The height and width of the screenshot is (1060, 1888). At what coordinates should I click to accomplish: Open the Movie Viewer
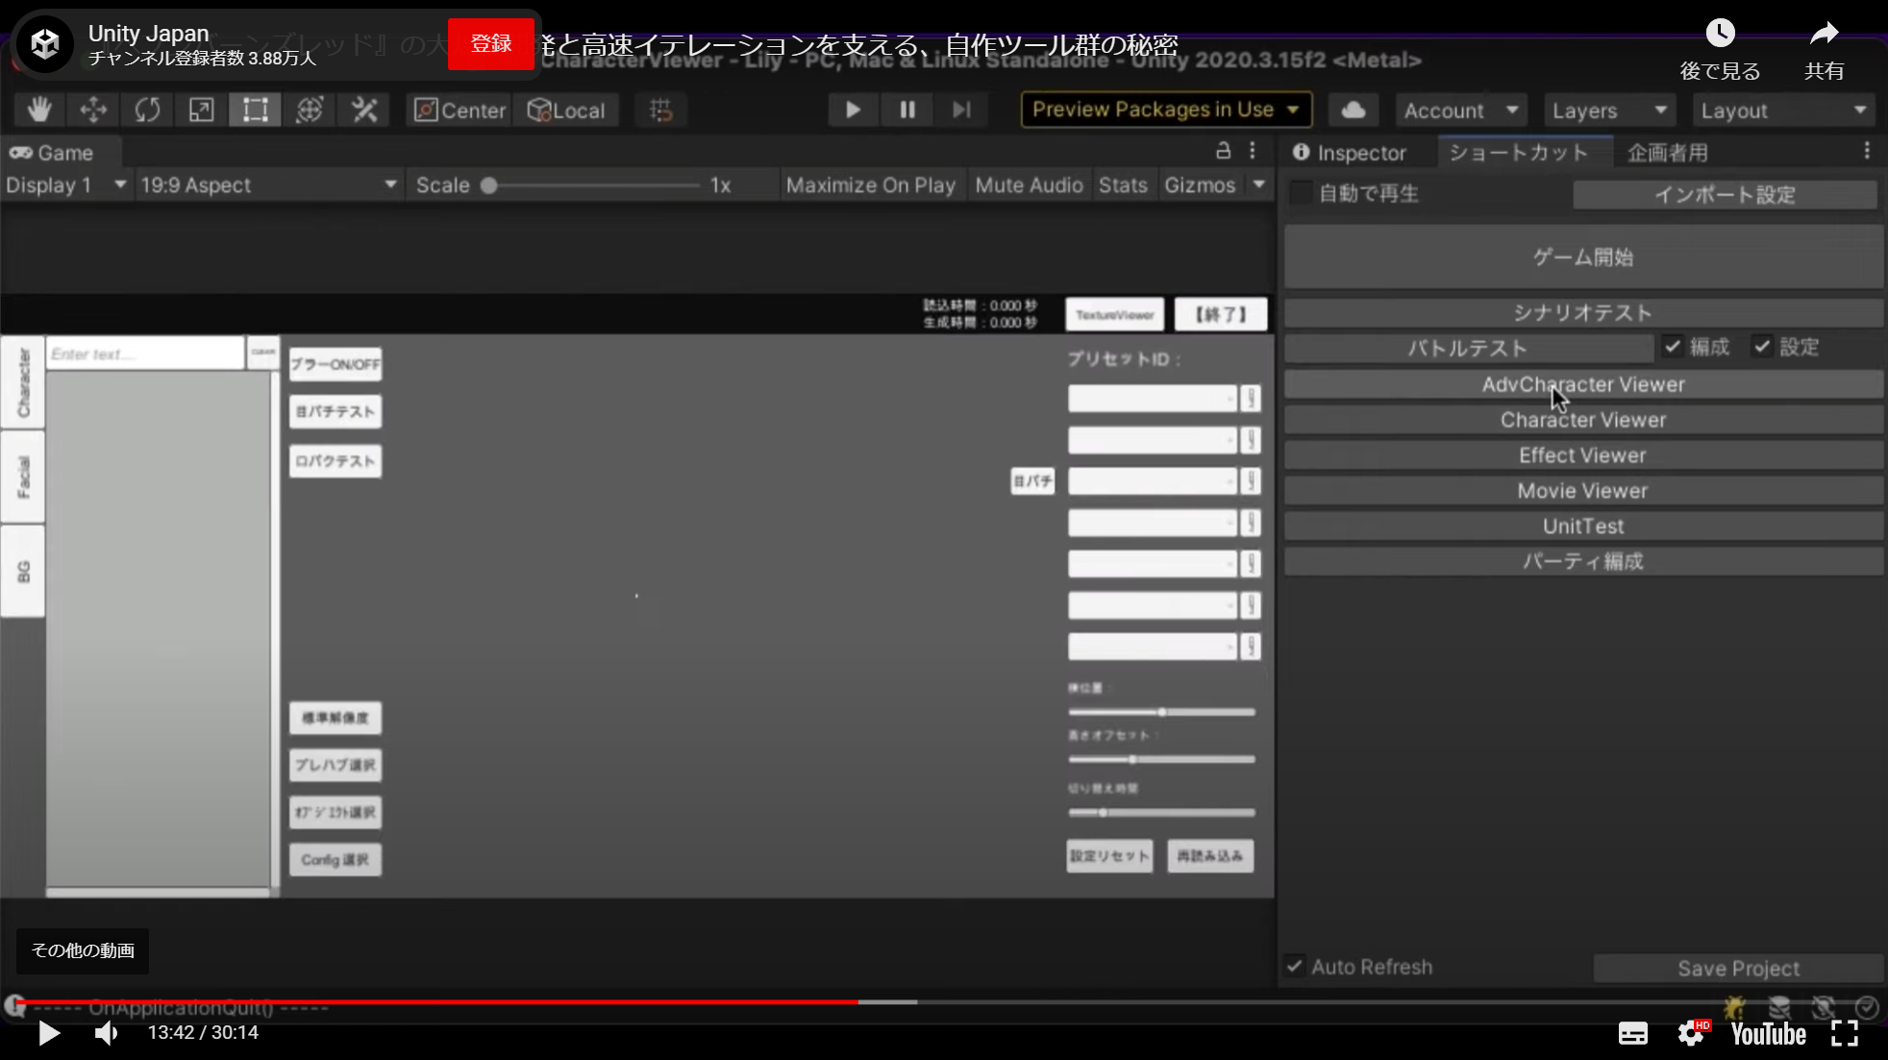point(1583,491)
